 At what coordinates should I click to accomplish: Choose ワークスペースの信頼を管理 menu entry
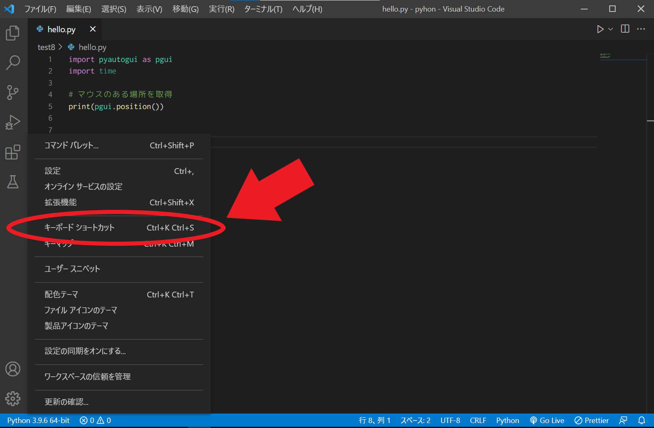coord(119,377)
